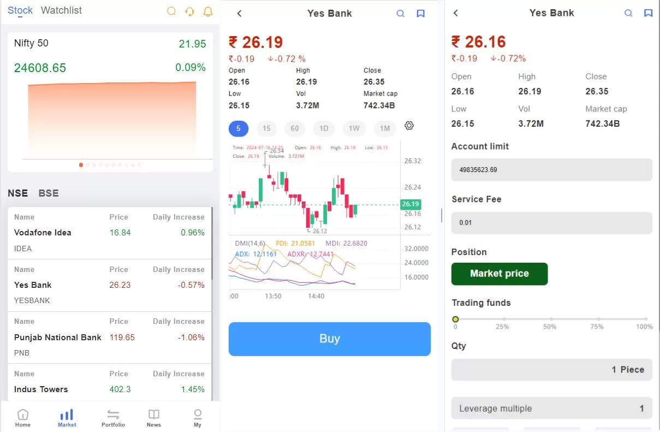This screenshot has height=432, width=660.
Task: Open the Leverage multiple selector
Action: pyautogui.click(x=552, y=408)
